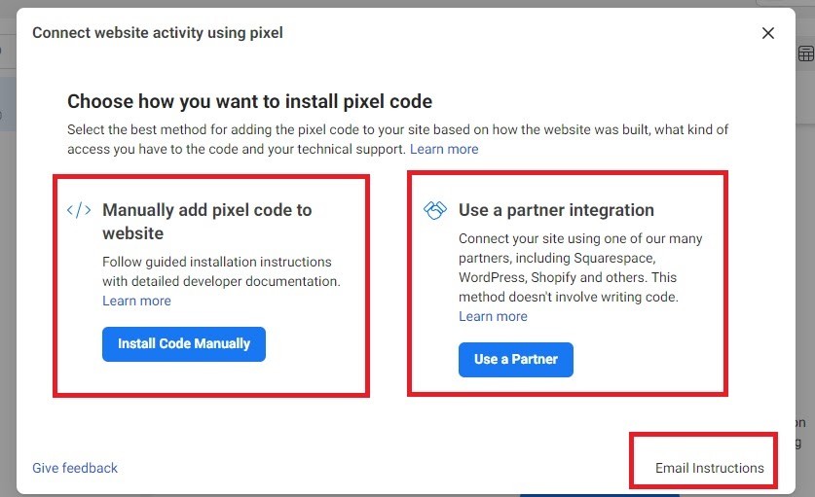The width and height of the screenshot is (815, 497).
Task: Close the Connect website activity dialog
Action: 768,33
